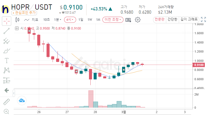Select the trend line drawing tool

tap(7, 31)
